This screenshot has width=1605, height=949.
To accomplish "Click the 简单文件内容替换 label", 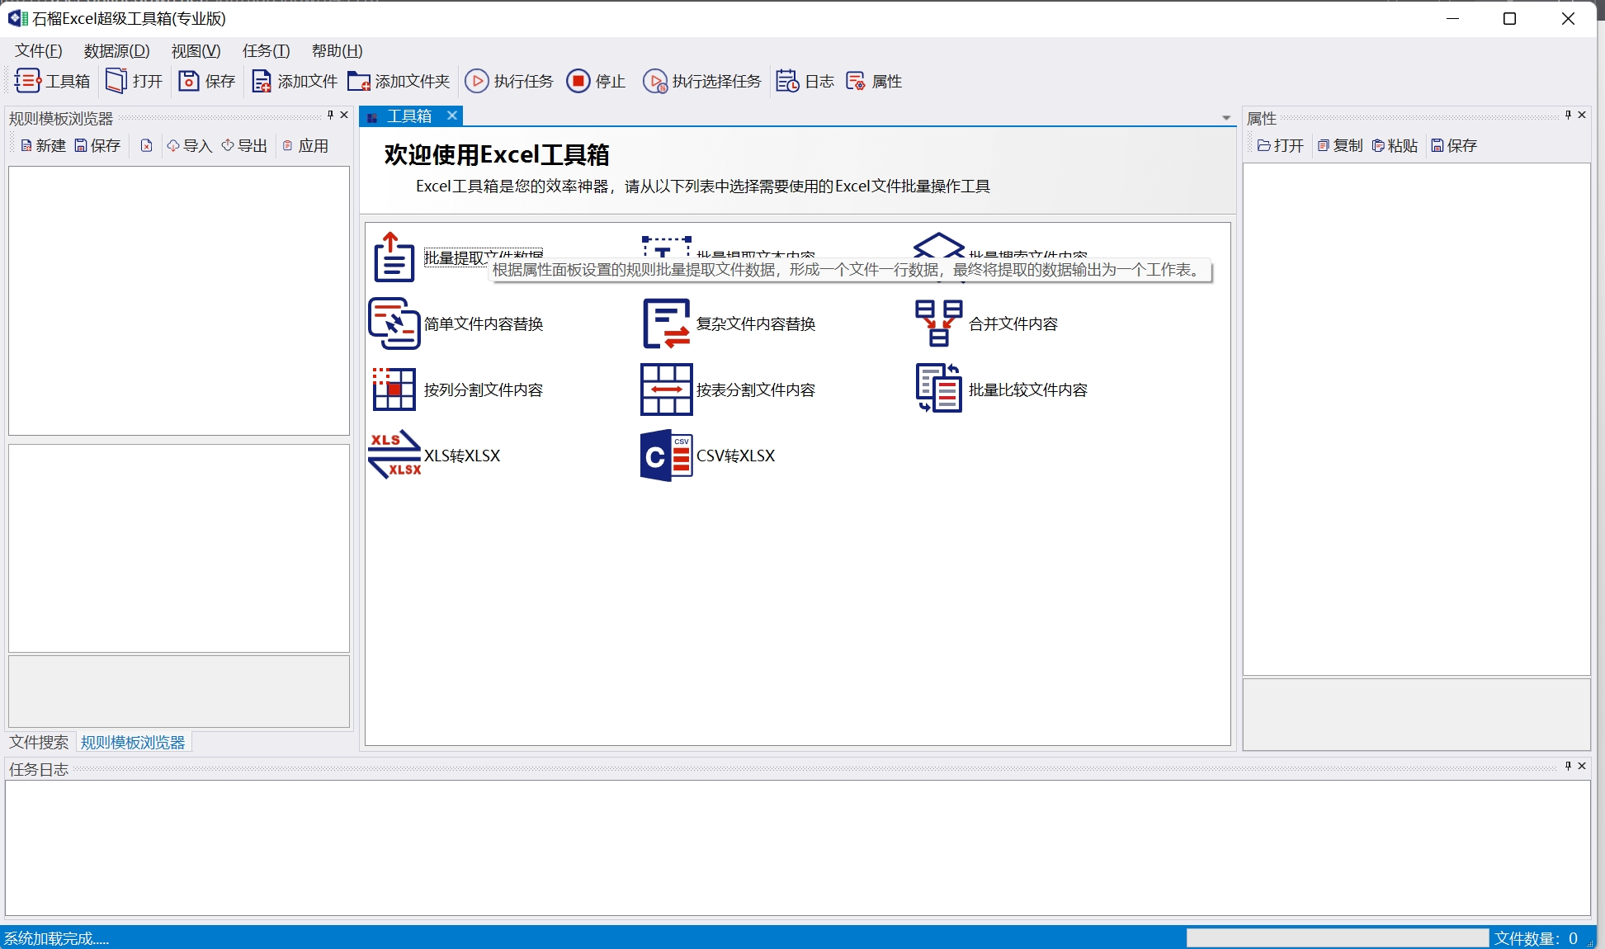I will 484,323.
